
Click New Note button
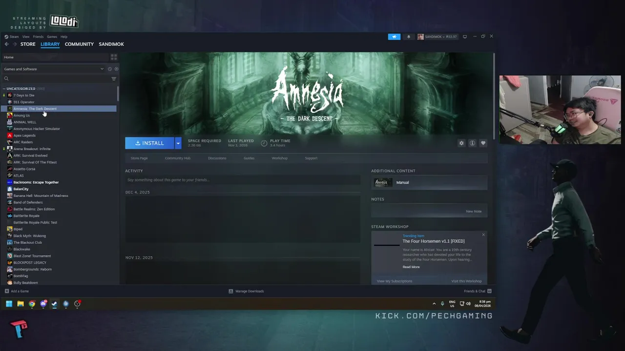[474, 211]
